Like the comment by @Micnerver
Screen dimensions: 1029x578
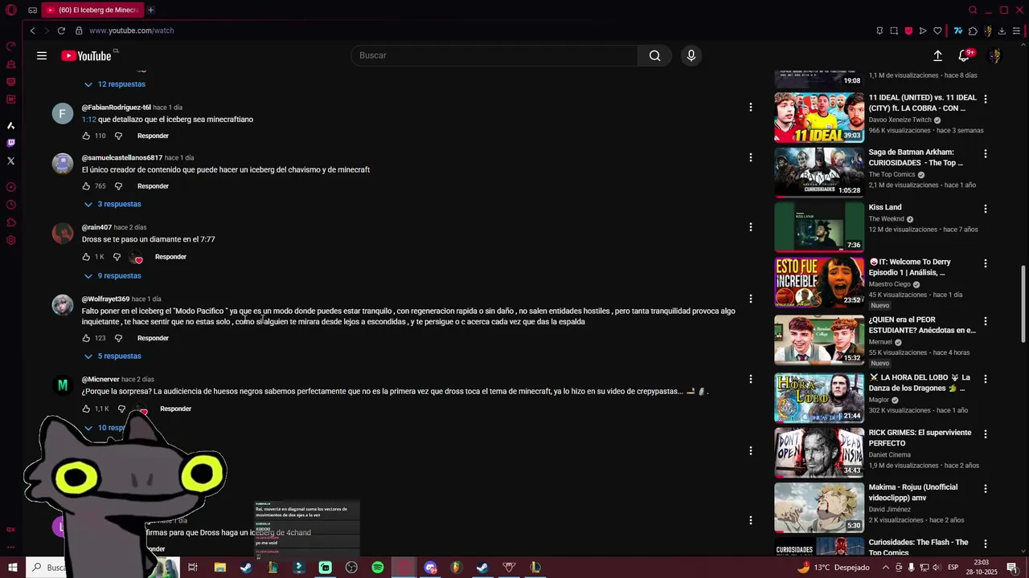86,409
